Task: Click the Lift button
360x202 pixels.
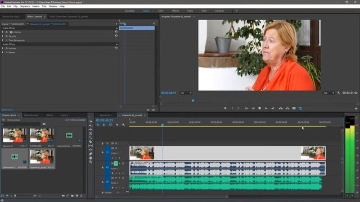Action: (281, 108)
